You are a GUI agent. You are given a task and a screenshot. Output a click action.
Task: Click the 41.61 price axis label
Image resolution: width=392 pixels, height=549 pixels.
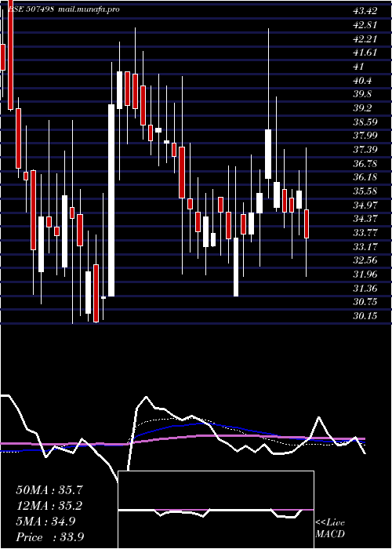pos(365,53)
